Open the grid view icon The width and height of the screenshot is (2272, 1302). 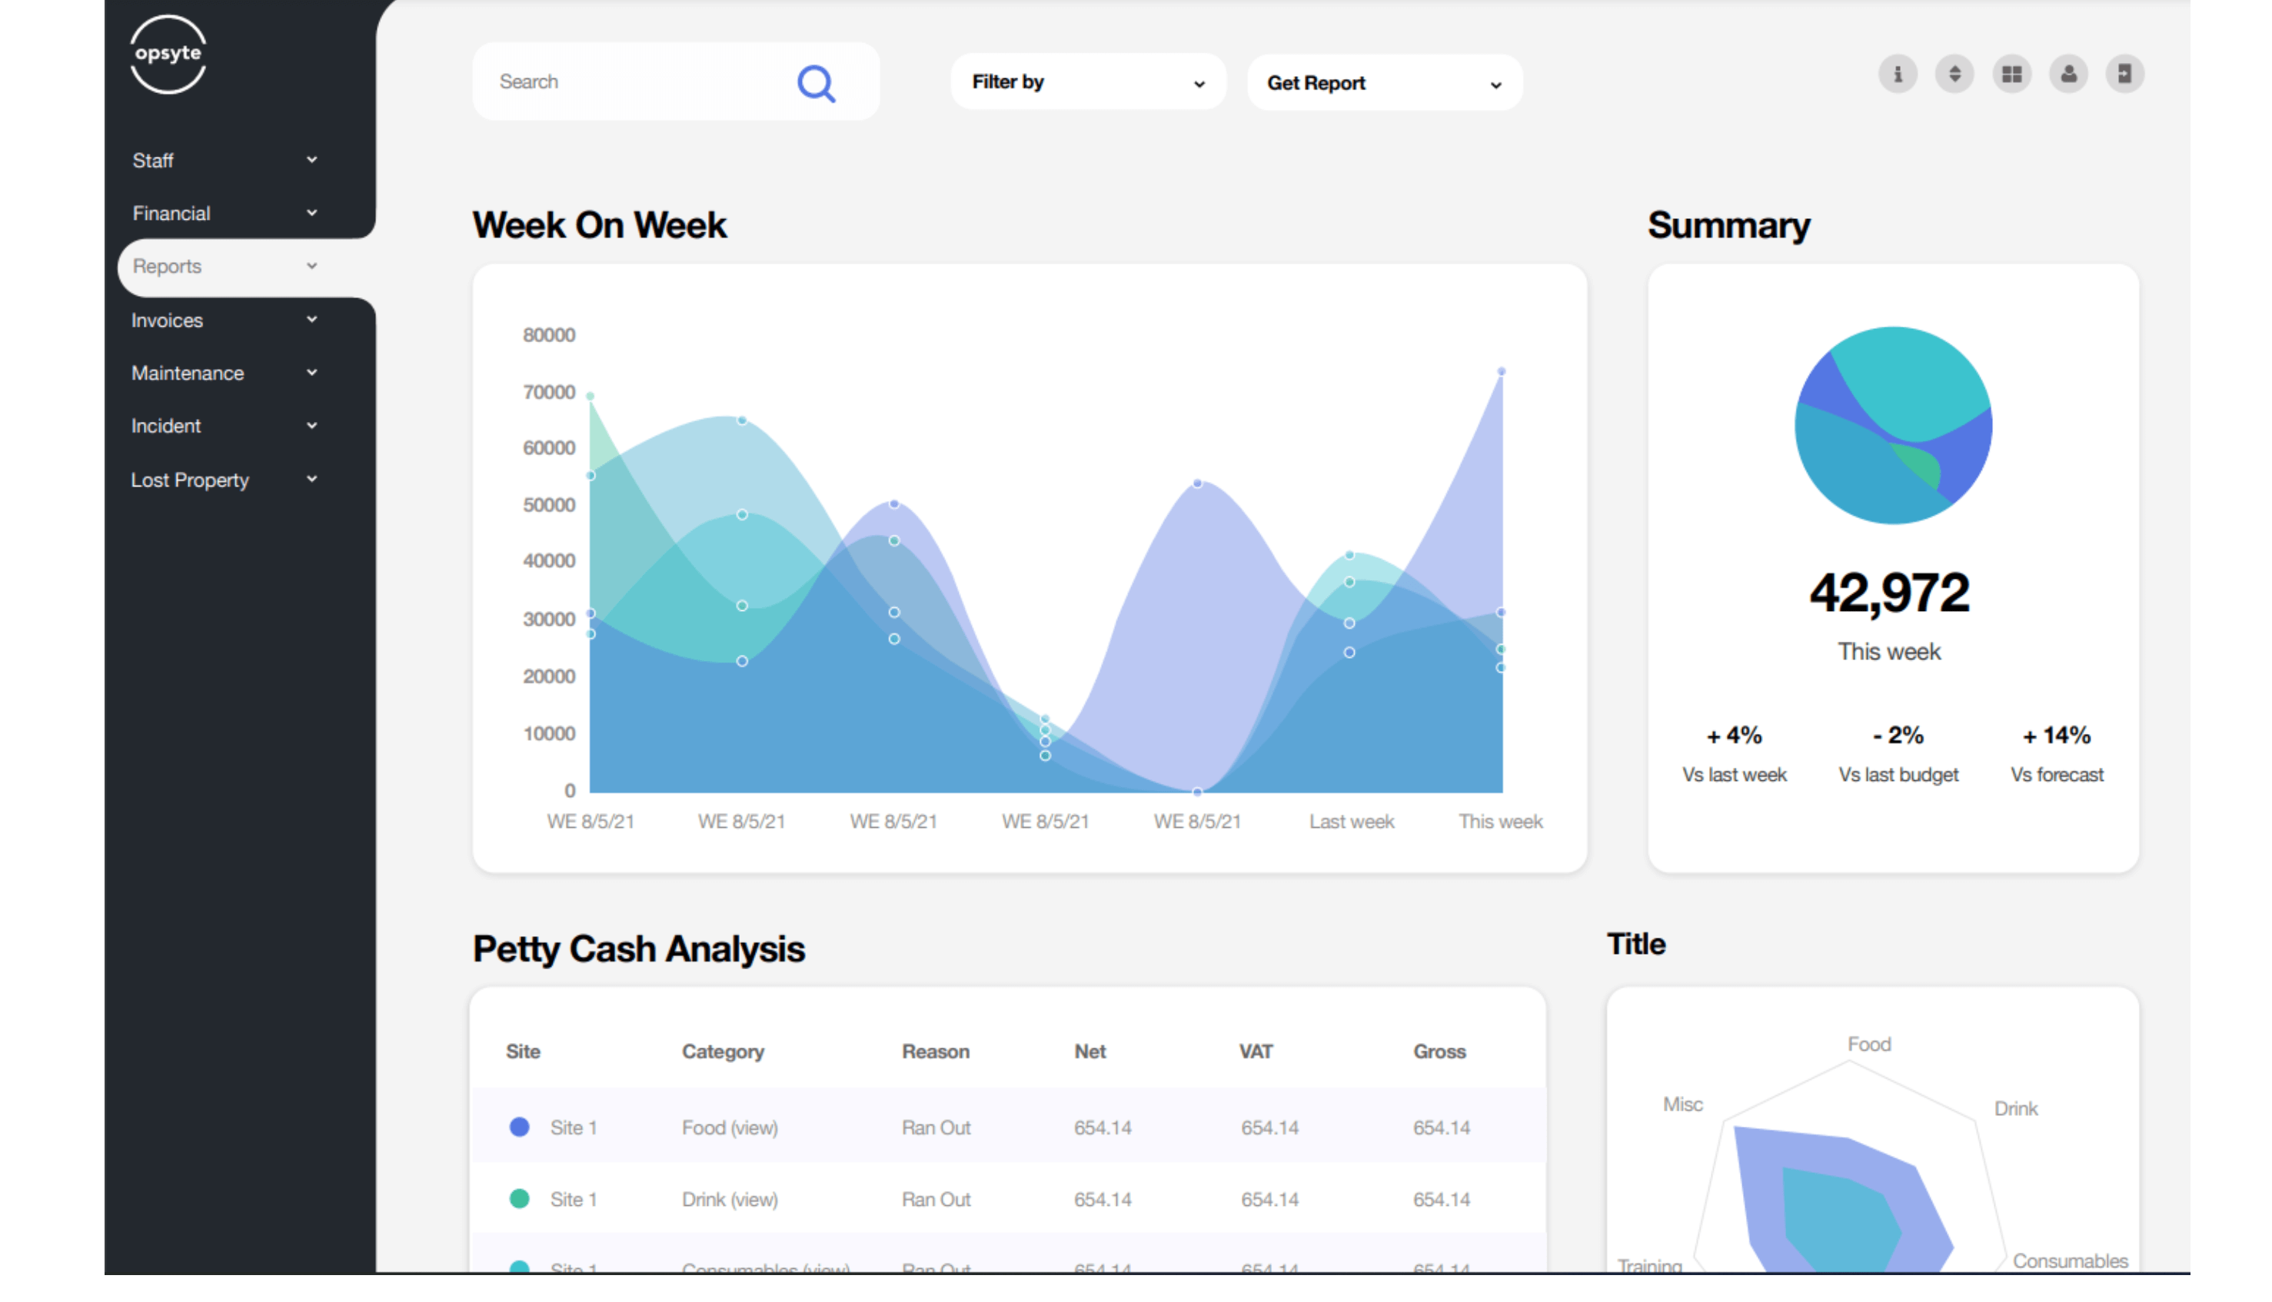(x=2011, y=75)
